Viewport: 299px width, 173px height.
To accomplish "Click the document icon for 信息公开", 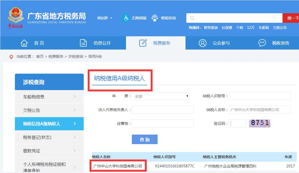I will 83,43.
